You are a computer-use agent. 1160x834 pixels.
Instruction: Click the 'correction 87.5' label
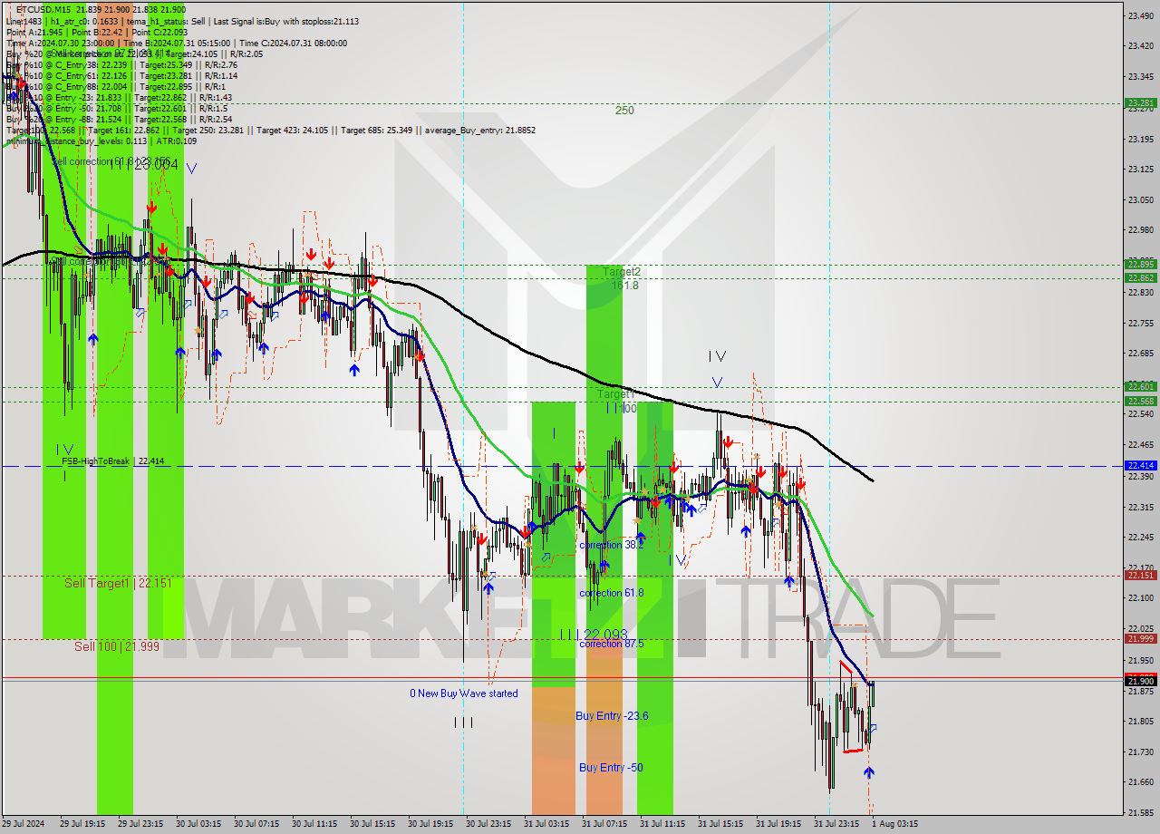point(612,644)
